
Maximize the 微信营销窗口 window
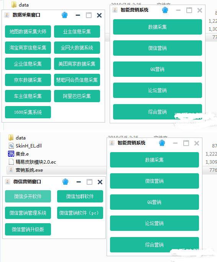click(89, 182)
